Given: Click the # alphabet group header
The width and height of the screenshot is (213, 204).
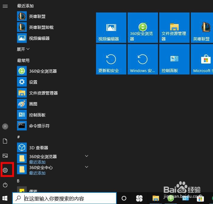Looking at the screenshot, I should 19,137.
